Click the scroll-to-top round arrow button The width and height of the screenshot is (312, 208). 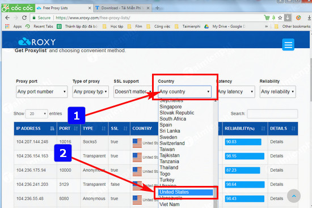(294, 196)
